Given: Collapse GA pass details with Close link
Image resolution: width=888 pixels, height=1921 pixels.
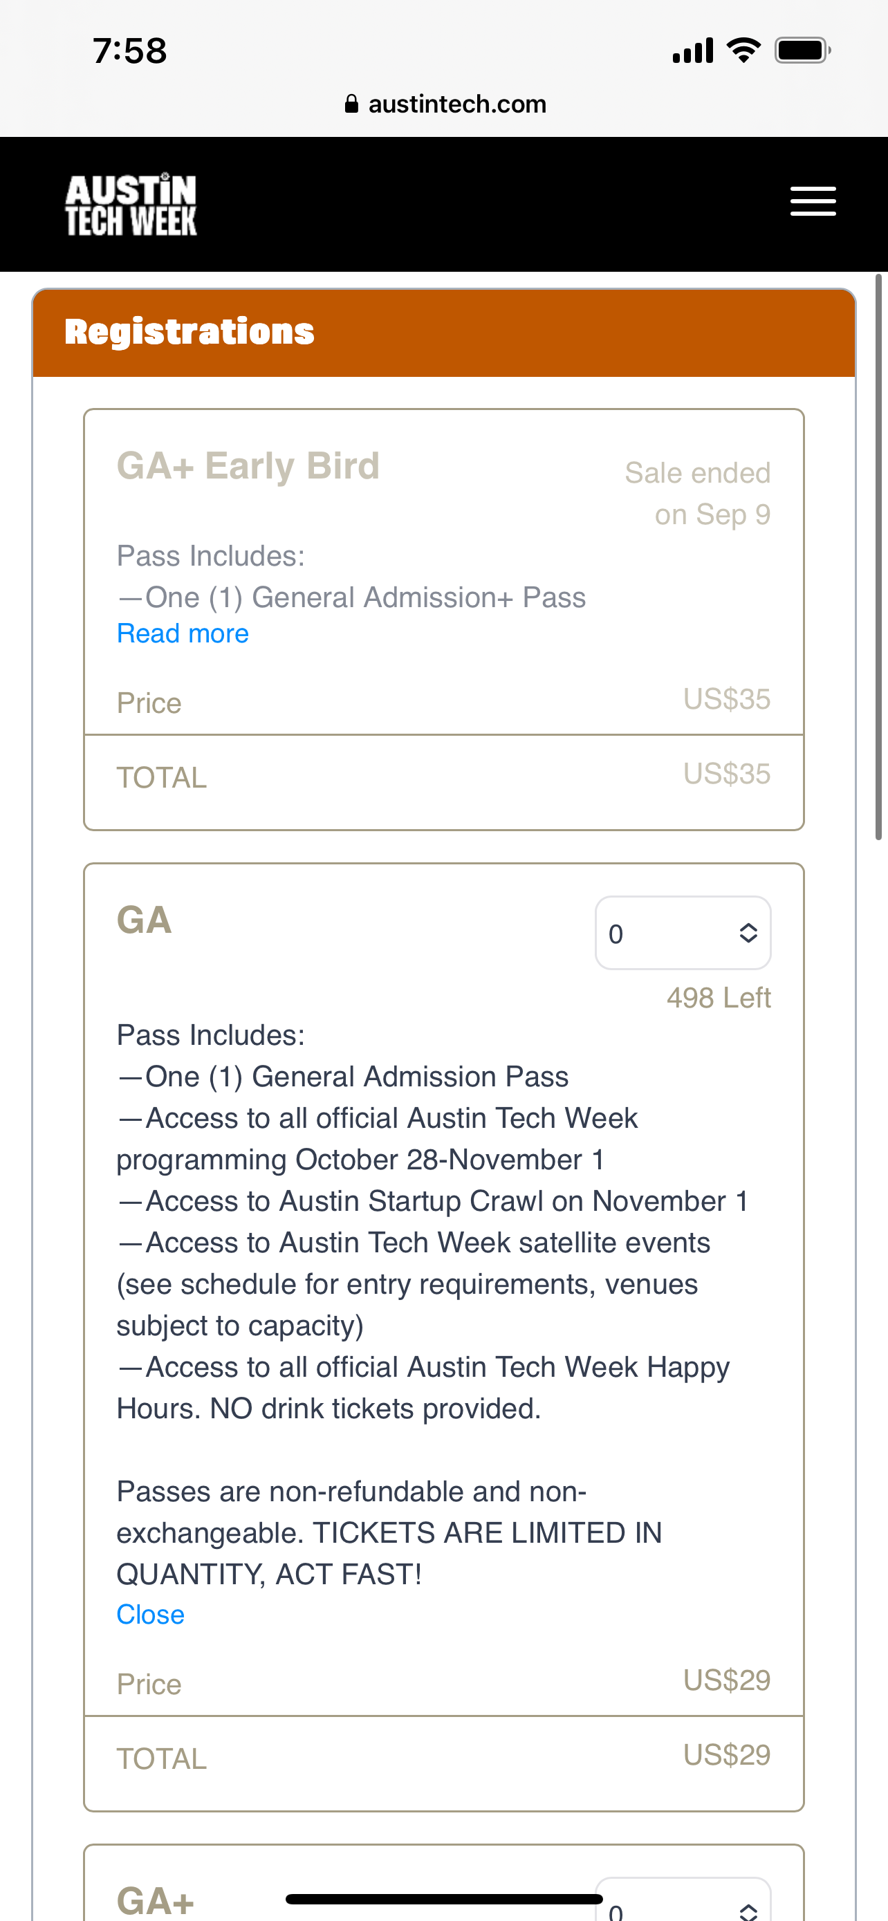Looking at the screenshot, I should coord(150,1614).
